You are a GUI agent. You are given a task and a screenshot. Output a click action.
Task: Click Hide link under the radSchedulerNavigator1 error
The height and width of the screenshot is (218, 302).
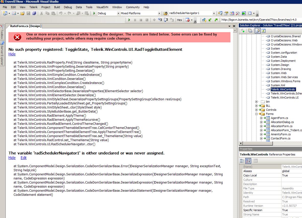(12, 158)
